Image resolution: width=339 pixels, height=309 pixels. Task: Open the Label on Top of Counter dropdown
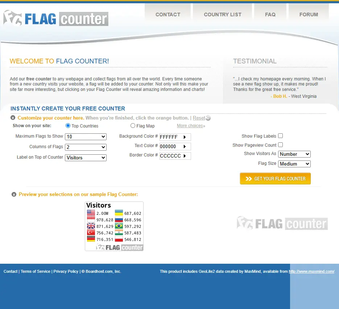click(86, 158)
